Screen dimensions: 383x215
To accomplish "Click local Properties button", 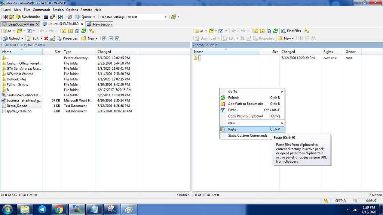I will pyautogui.click(x=67, y=38).
